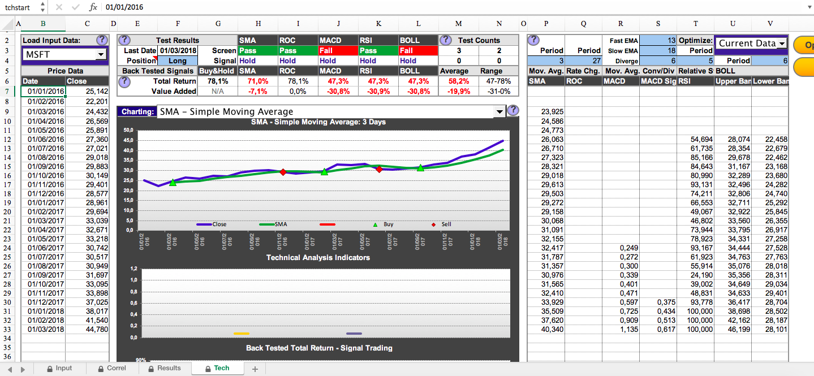Open the help icon next to Test Counts
The image size is (814, 376).
[x=446, y=40]
